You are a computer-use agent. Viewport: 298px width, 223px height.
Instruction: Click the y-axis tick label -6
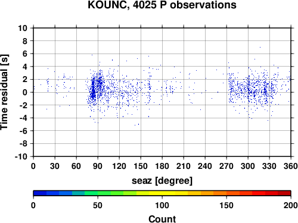point(23,131)
